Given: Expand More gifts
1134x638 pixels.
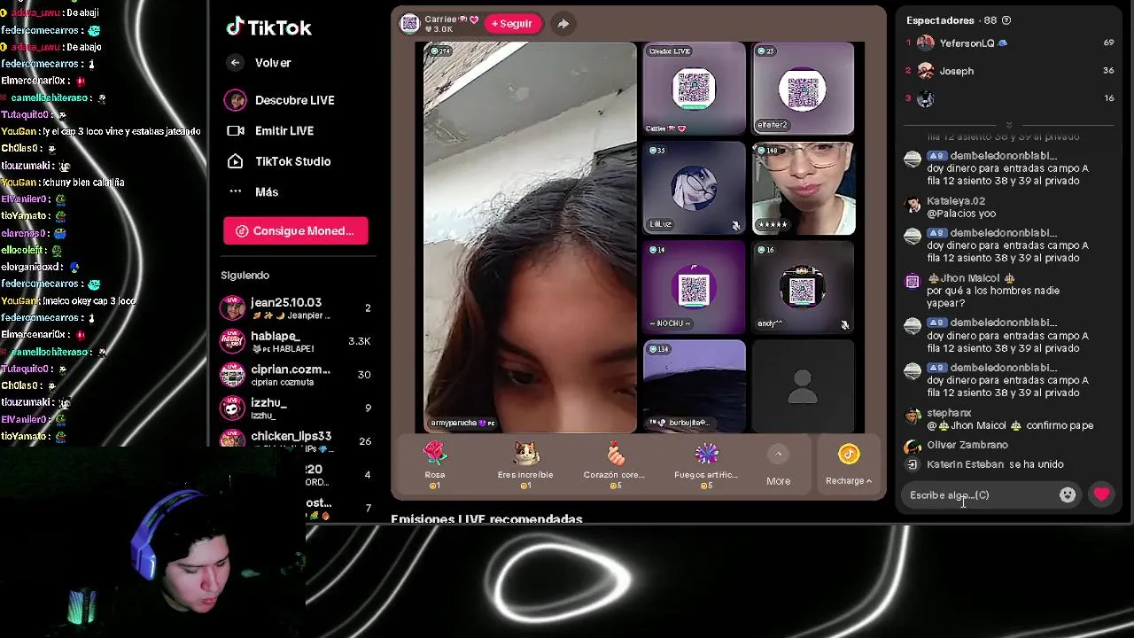Looking at the screenshot, I should (778, 466).
